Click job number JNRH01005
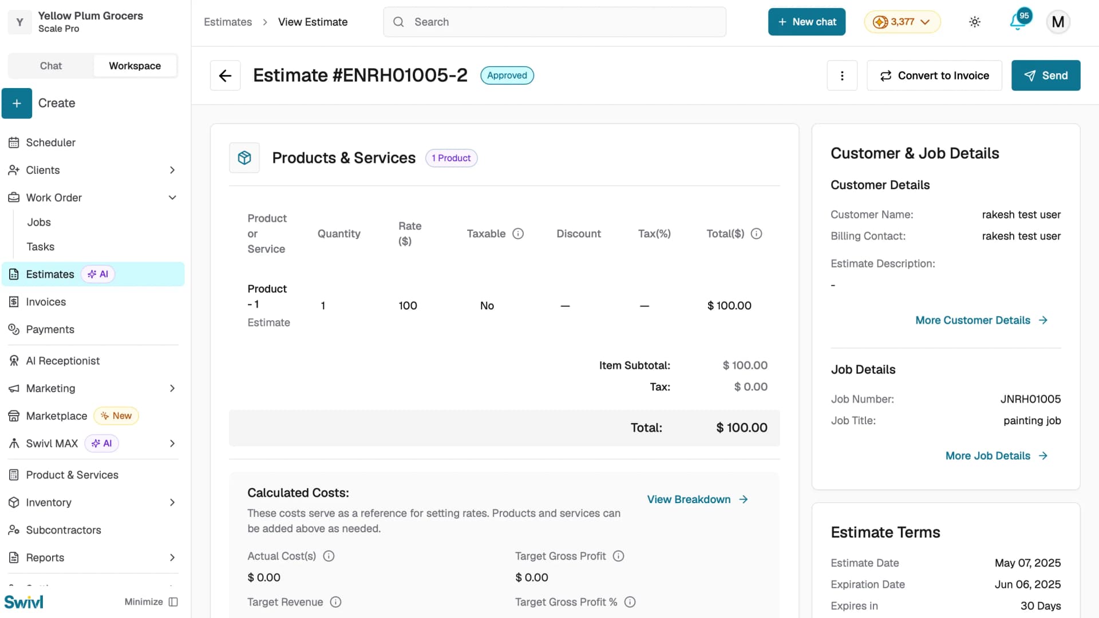This screenshot has height=618, width=1099. click(x=1030, y=399)
